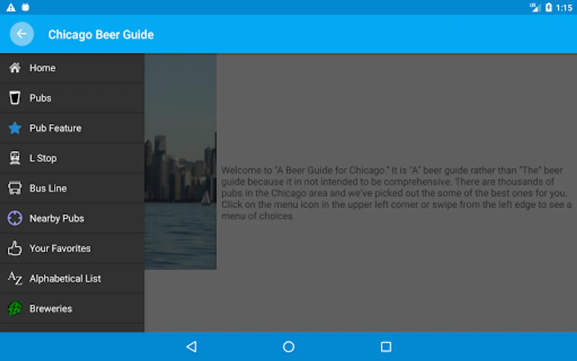Tap the battery icon in status bar

pyautogui.click(x=549, y=7)
